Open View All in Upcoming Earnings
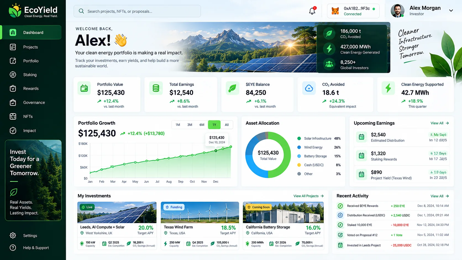This screenshot has width=462, height=260. (440, 123)
